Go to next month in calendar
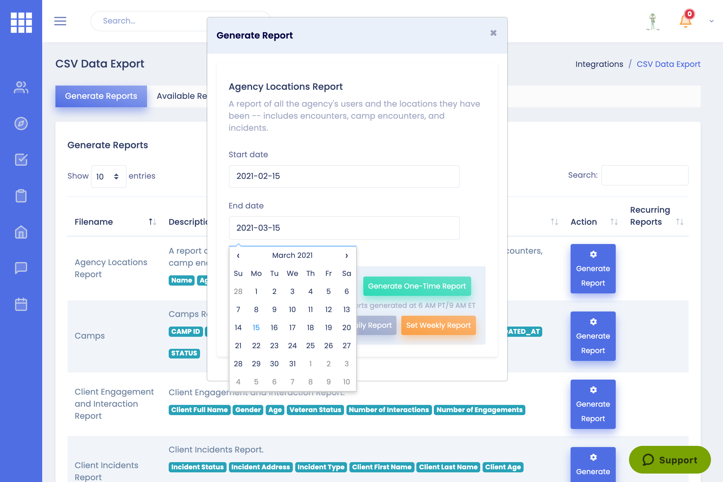The image size is (723, 482). [346, 255]
